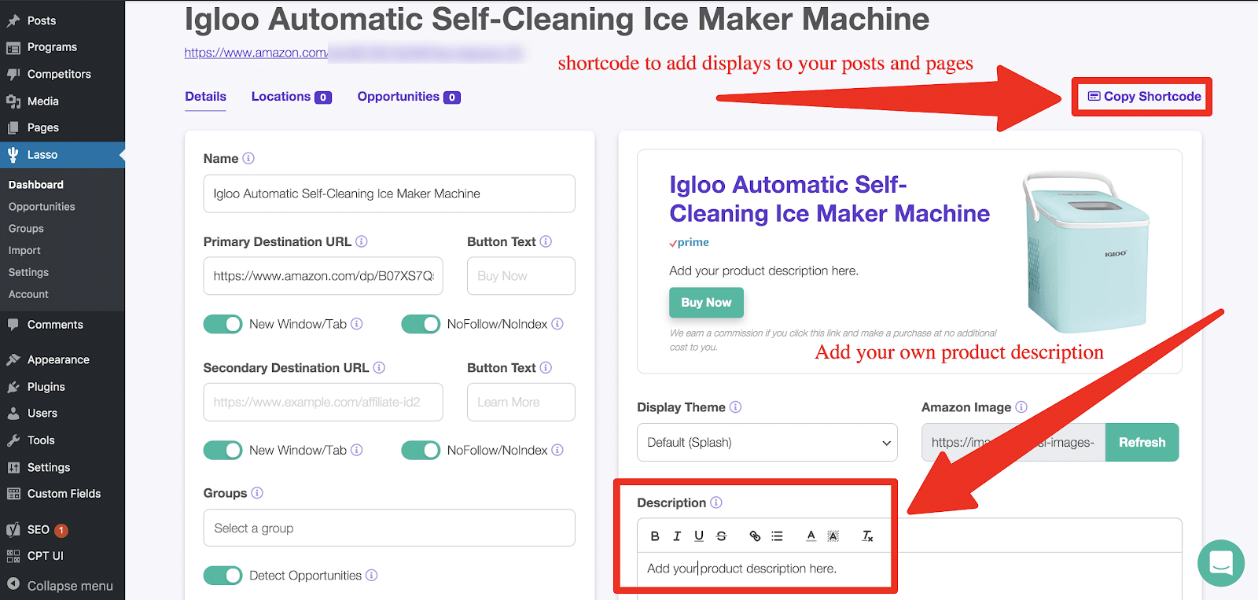Click the WordPress Settings icon below Tools
This screenshot has height=600, width=1258.
coord(13,467)
